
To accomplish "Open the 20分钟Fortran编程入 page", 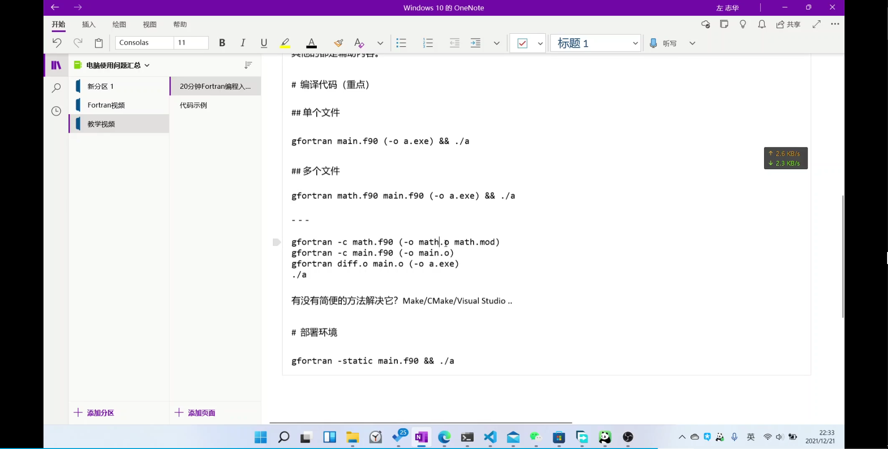I will point(215,86).
